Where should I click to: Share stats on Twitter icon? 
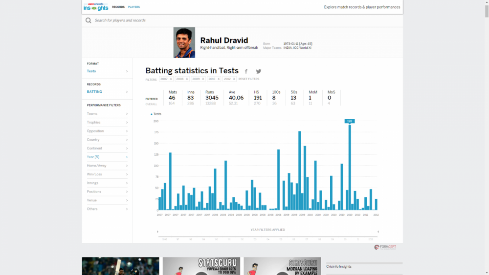[x=259, y=71]
